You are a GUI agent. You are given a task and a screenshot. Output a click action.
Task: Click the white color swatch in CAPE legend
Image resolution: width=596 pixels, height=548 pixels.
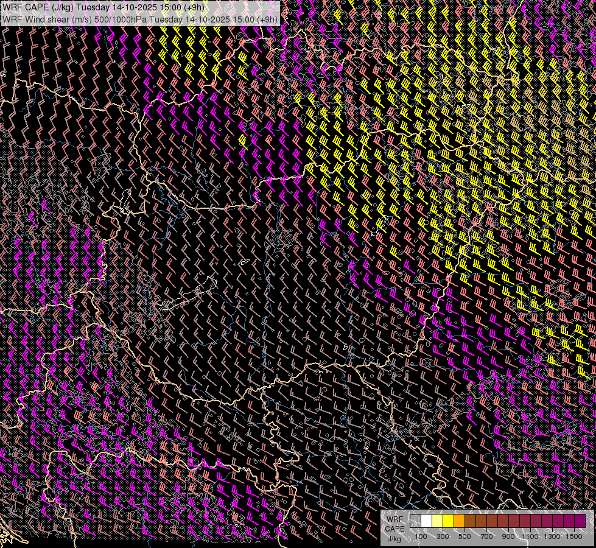click(426, 521)
